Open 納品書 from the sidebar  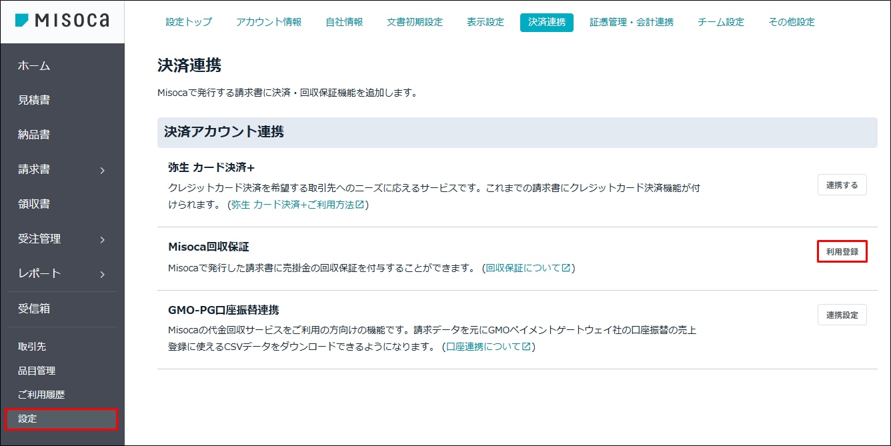click(34, 135)
